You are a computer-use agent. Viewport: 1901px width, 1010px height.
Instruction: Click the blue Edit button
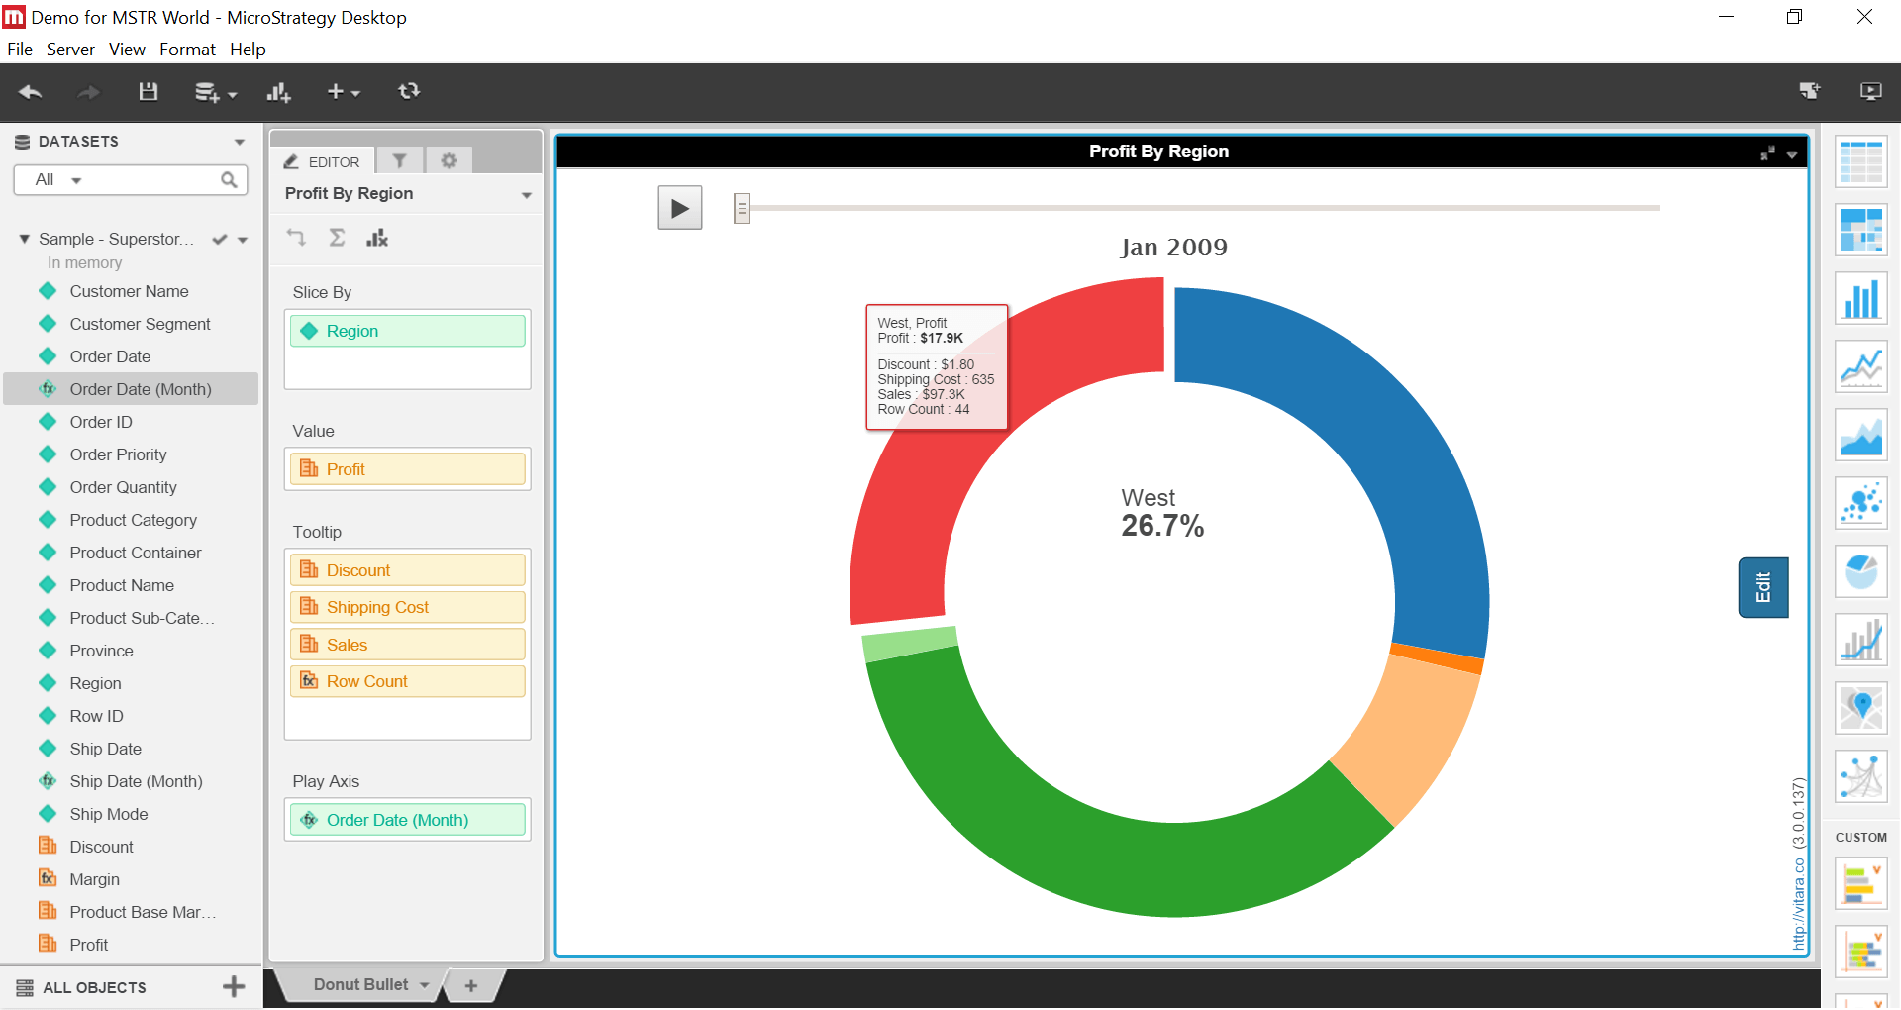click(x=1762, y=587)
